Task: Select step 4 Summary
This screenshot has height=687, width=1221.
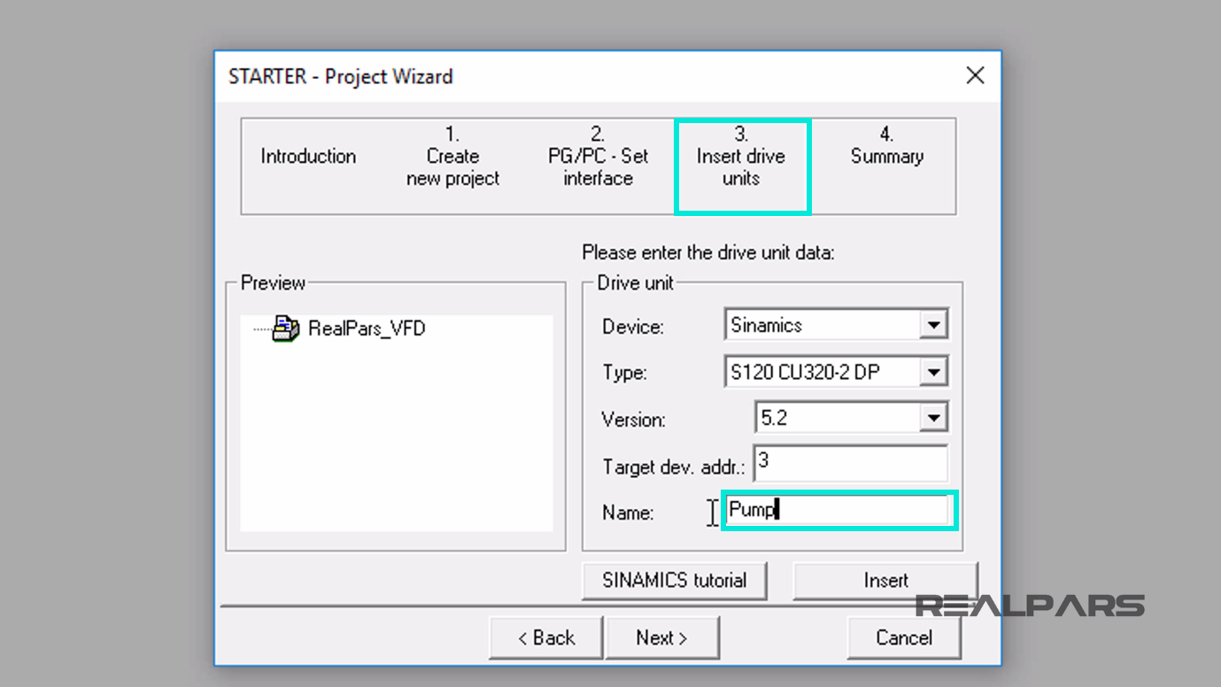Action: tap(887, 146)
